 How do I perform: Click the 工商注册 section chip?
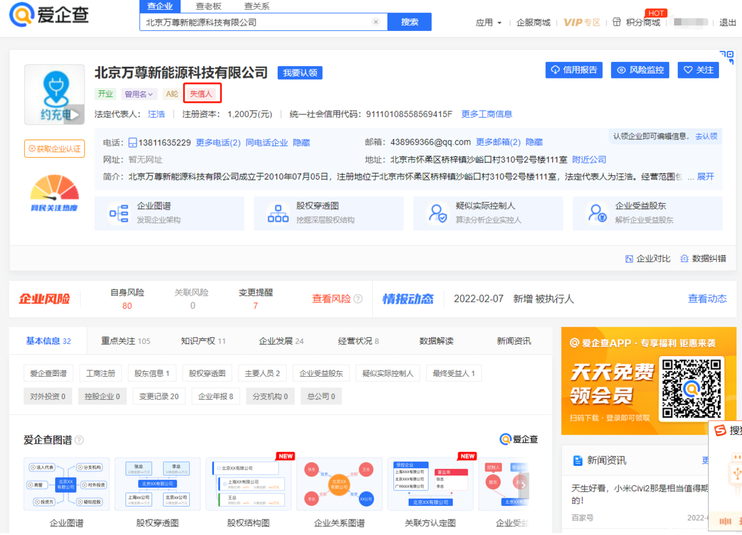click(101, 373)
